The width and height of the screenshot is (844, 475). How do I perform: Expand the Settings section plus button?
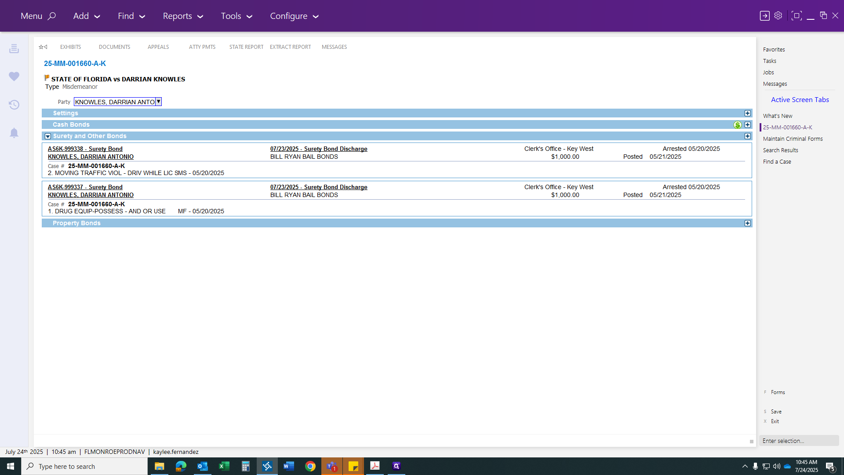pos(747,113)
